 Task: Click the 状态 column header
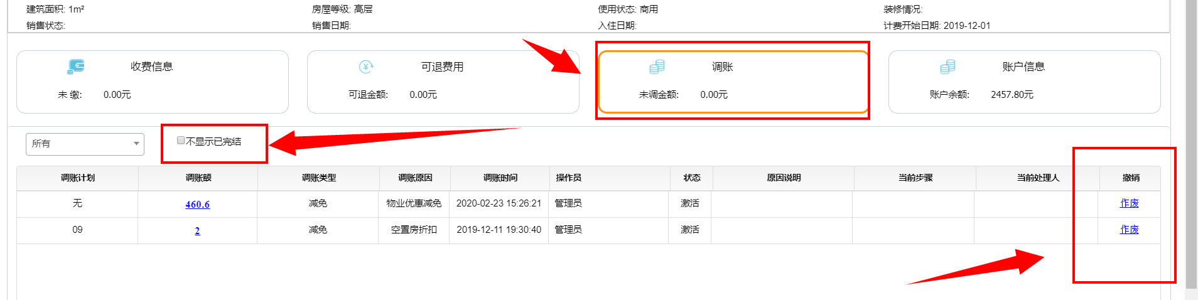[692, 178]
